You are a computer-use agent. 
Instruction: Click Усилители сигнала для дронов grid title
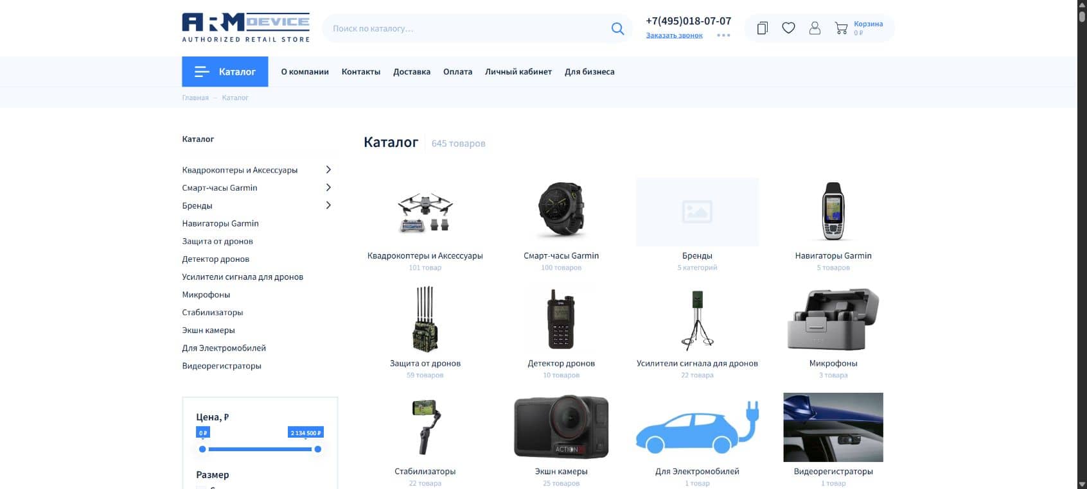697,363
